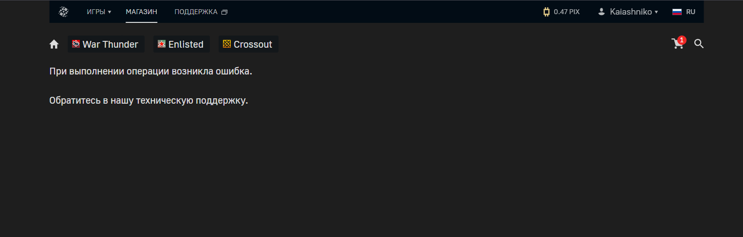This screenshot has height=237, width=743.
Task: Click the Enlisted game icon
Action: tap(162, 44)
